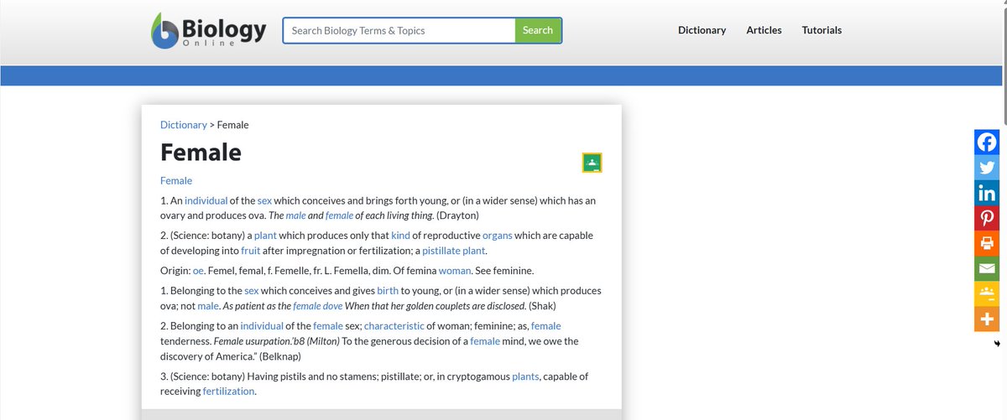Click the large 'Female' page heading
This screenshot has height=420, width=1007.
tap(201, 153)
